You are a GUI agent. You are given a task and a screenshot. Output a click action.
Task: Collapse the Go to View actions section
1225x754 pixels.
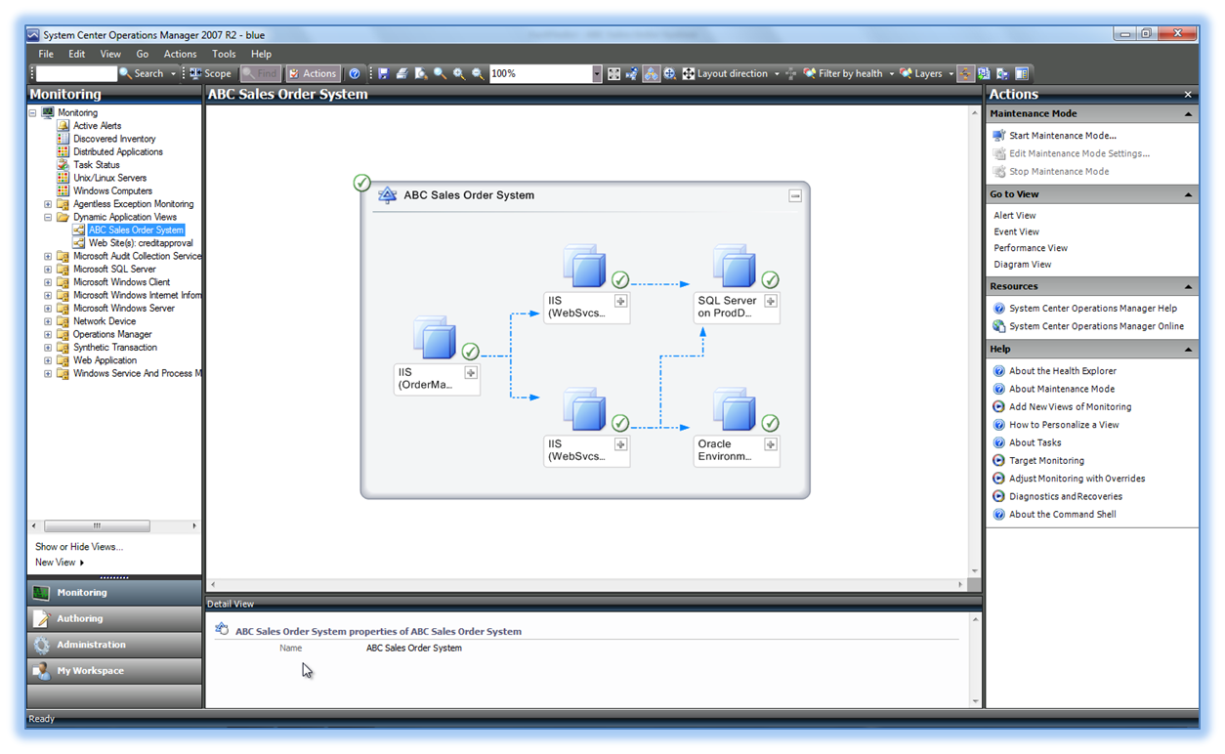click(x=1188, y=194)
